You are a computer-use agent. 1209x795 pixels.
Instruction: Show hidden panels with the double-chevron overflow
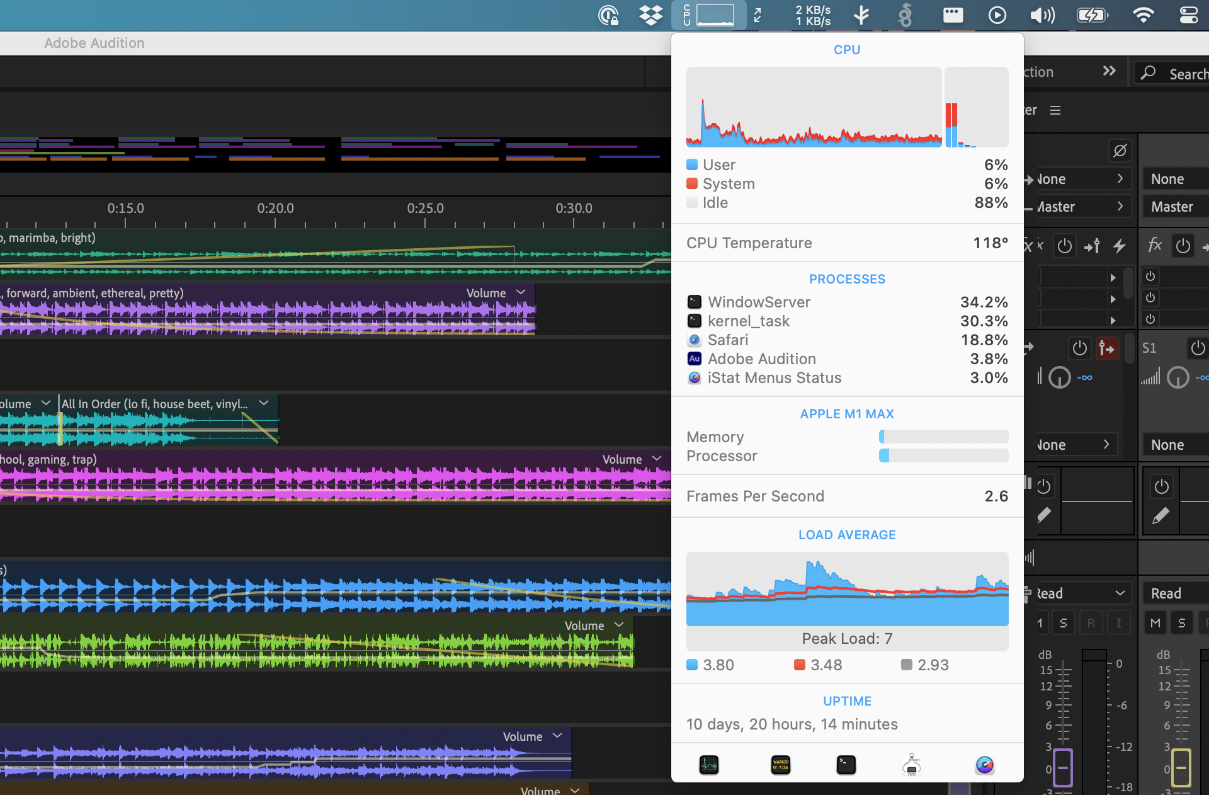(1110, 71)
